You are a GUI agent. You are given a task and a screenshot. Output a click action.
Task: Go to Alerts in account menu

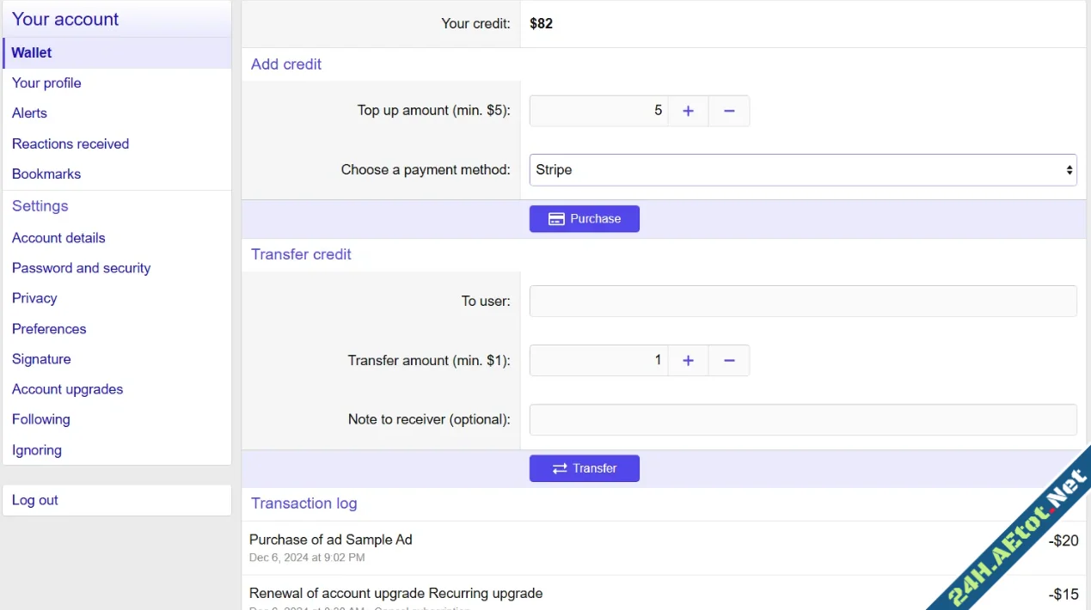[29, 113]
